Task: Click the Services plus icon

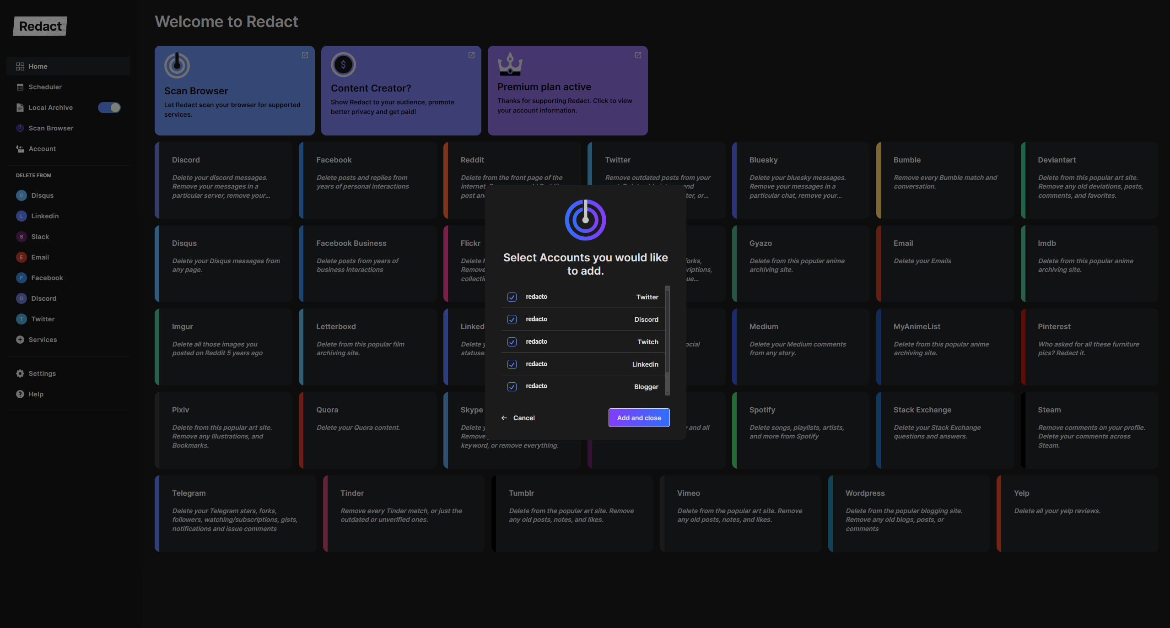Action: click(x=20, y=340)
